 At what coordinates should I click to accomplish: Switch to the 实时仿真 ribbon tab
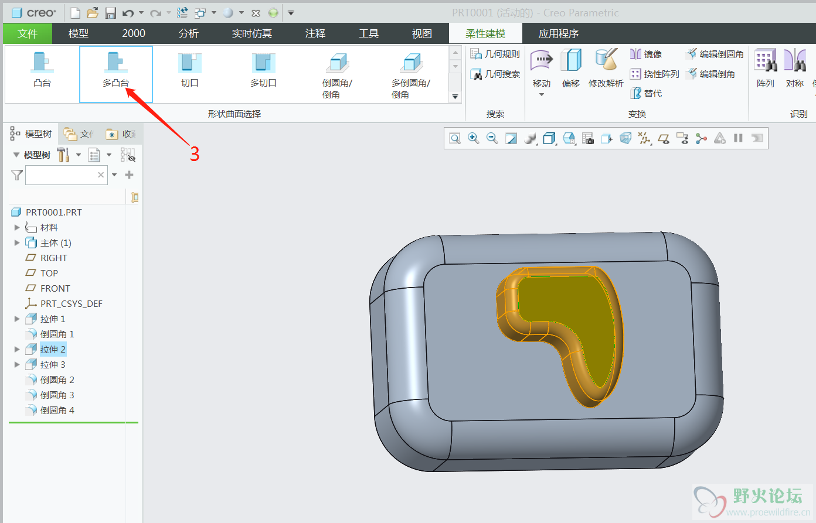tap(252, 33)
